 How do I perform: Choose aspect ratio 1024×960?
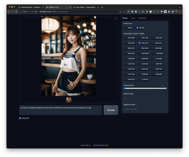pyautogui.click(x=158, y=53)
